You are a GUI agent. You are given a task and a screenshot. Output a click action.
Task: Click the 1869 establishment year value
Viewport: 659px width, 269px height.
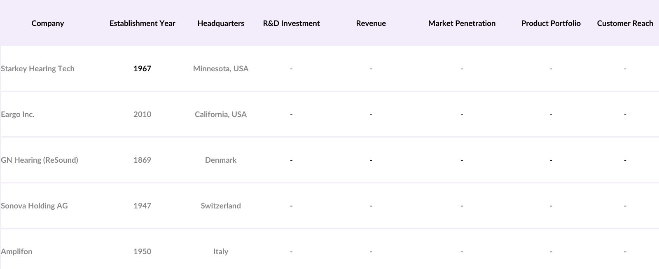tap(143, 160)
